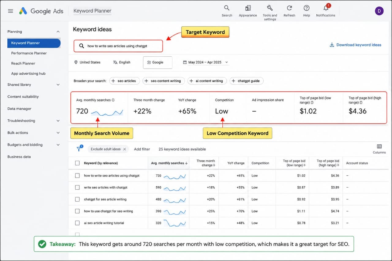
Task: Open the May 2024 – Apr 2025 date dropdown
Action: [206, 62]
